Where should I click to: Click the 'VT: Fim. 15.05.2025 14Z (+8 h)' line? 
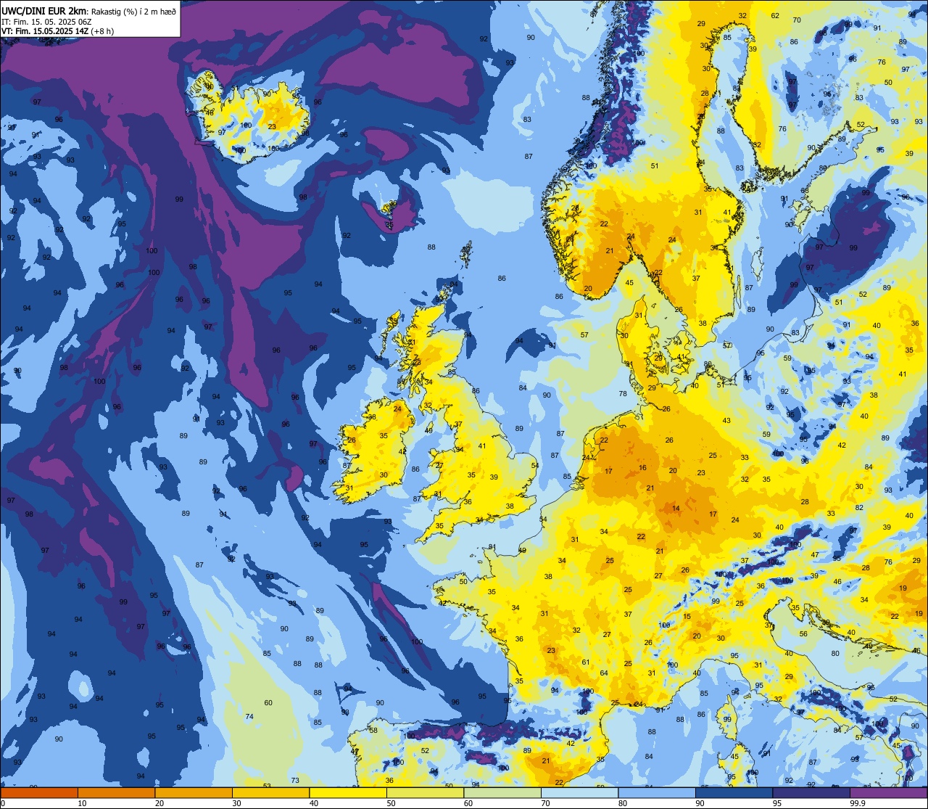coord(57,30)
